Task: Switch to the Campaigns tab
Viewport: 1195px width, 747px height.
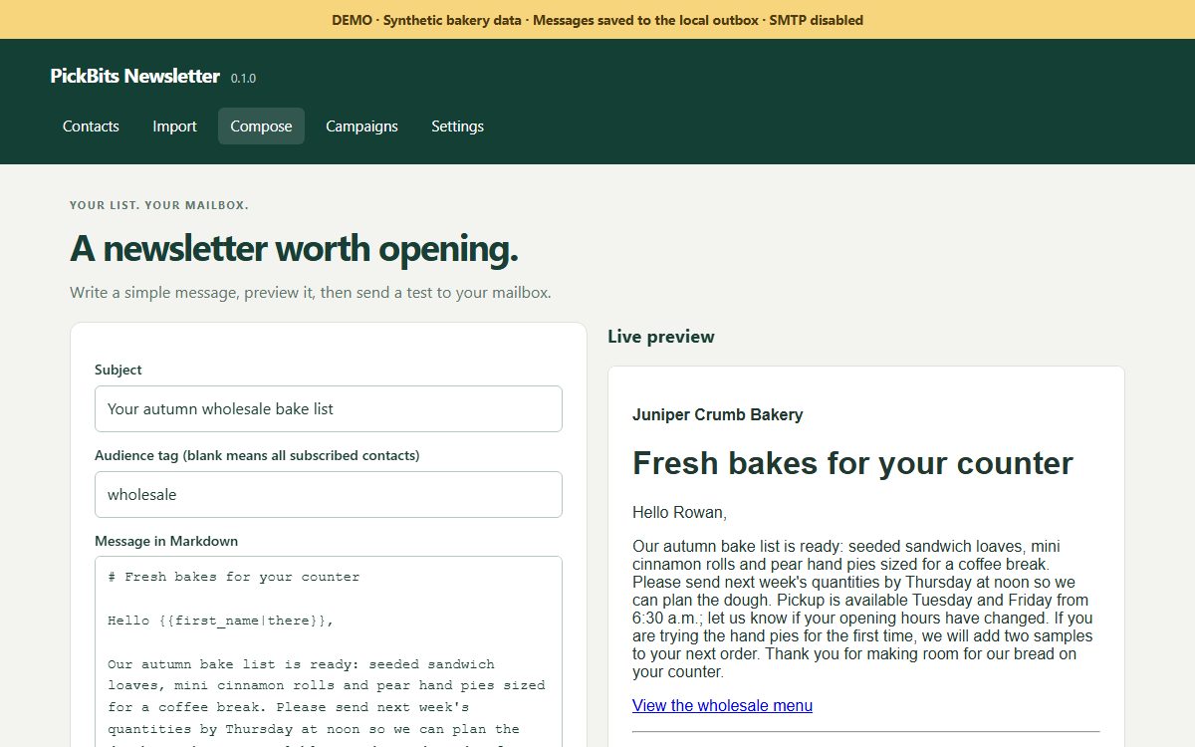Action: point(361,126)
